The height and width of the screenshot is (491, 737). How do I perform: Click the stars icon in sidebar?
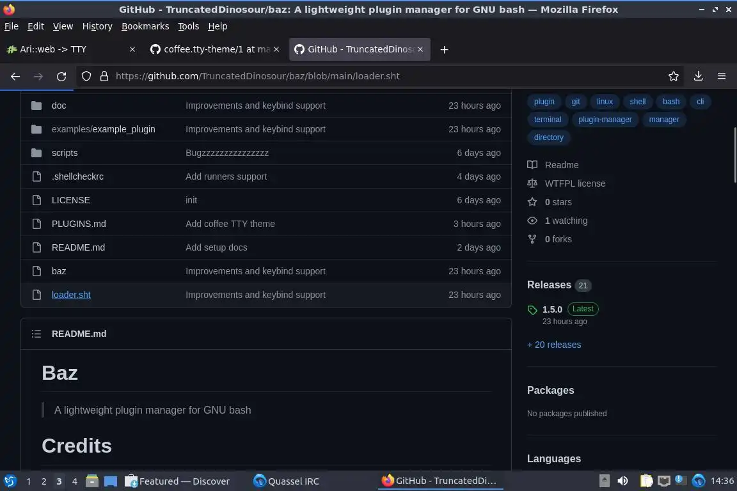(532, 202)
